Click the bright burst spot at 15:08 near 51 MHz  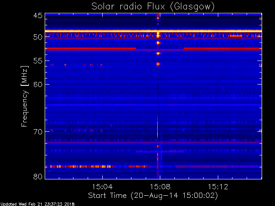pyautogui.click(x=159, y=43)
